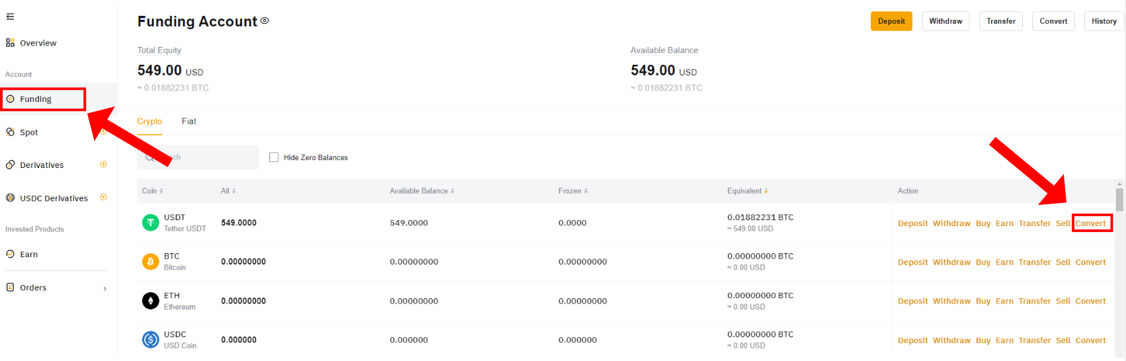
Task: Click the USDC Derivatives sidebar icon
Action: click(10, 198)
